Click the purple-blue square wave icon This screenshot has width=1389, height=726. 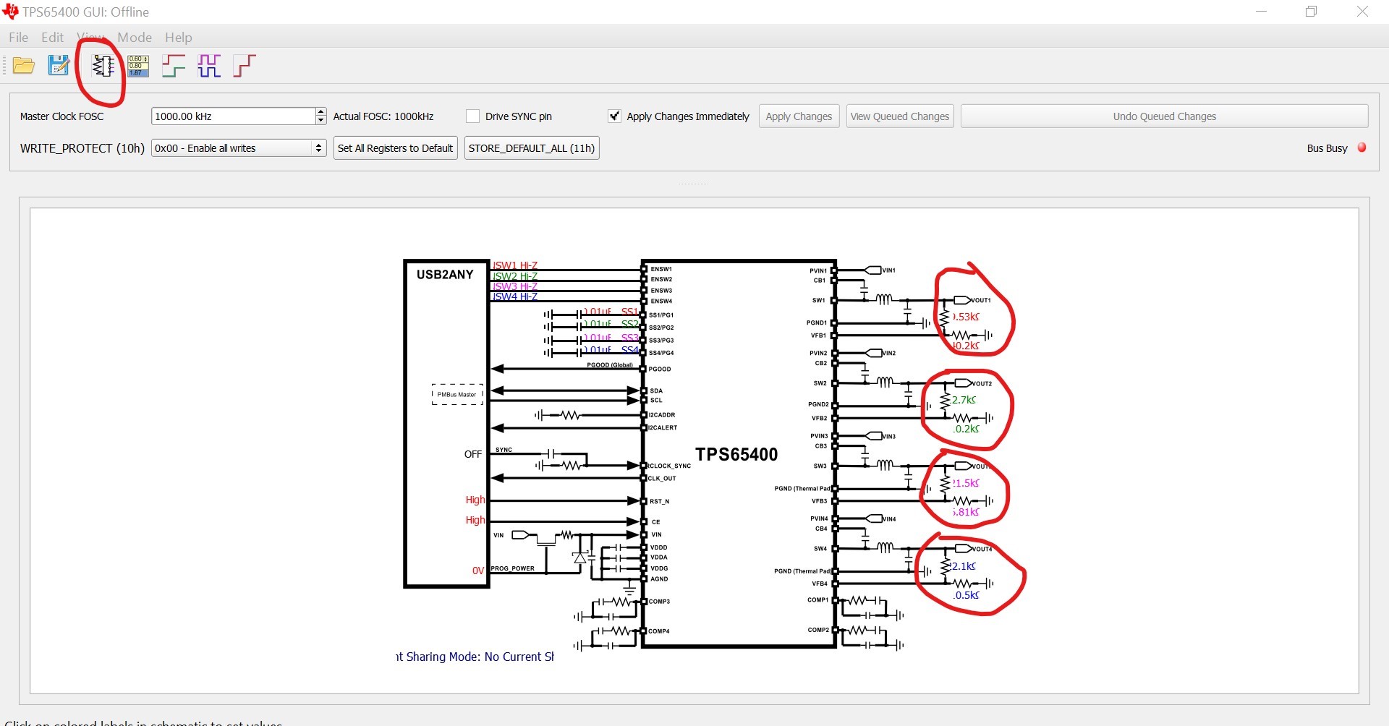[209, 66]
